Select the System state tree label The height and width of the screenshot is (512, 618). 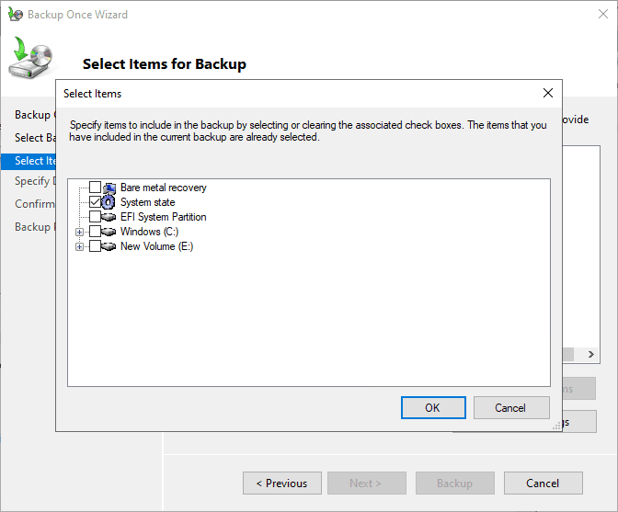[147, 202]
